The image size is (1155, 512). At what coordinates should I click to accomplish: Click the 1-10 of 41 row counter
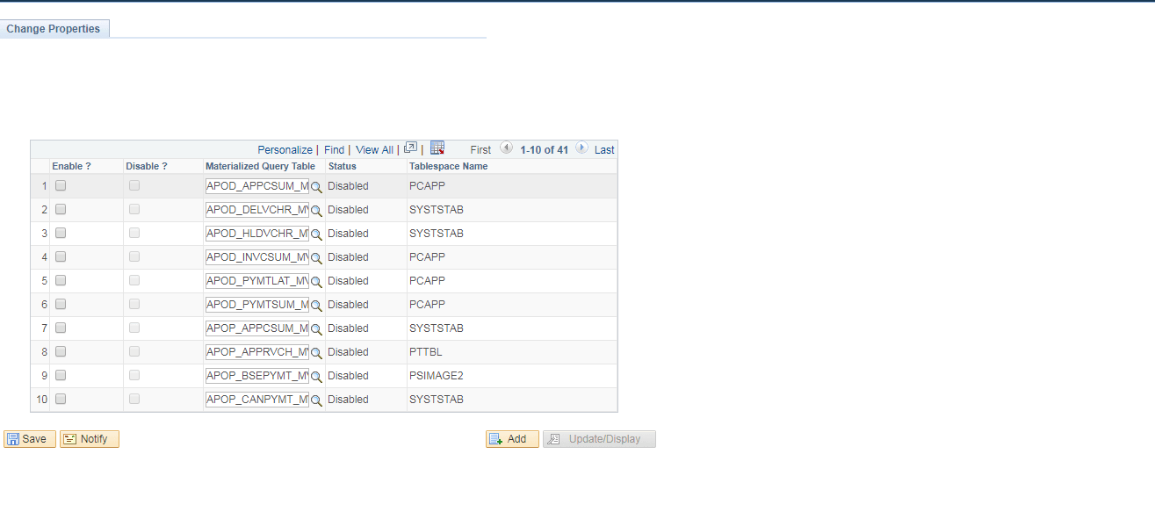(545, 150)
